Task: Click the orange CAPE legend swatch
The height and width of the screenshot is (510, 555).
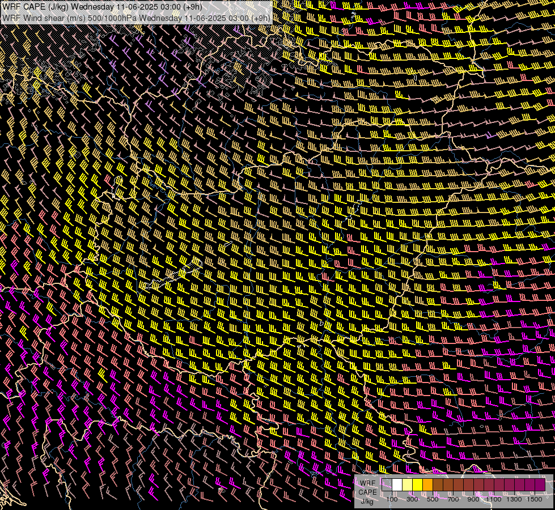Action: coord(427,485)
